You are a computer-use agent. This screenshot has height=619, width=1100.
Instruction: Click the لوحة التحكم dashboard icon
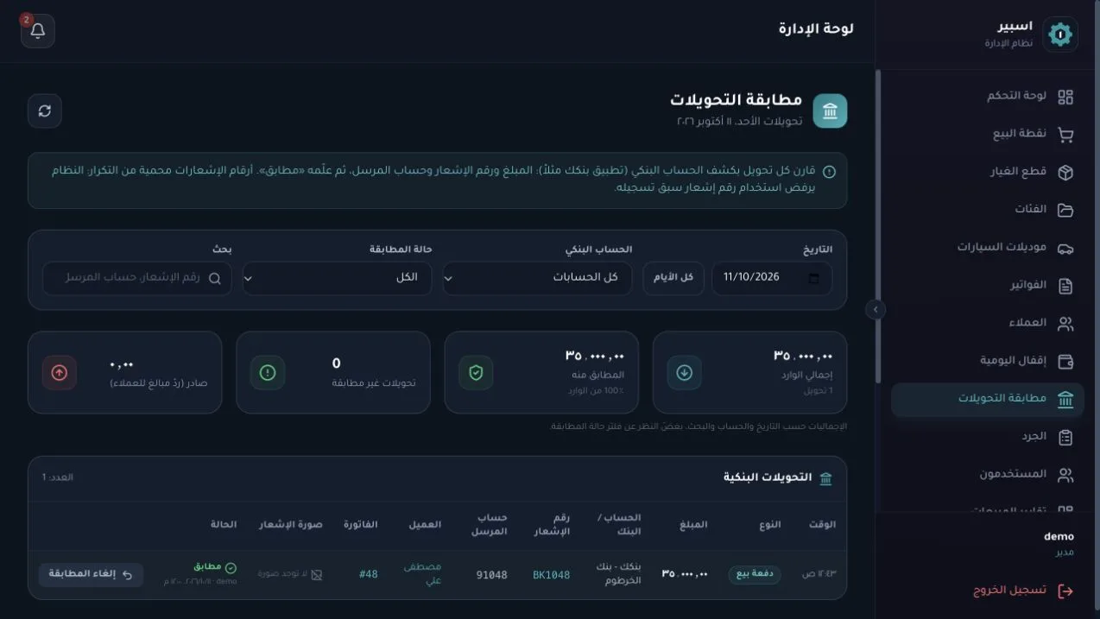pyautogui.click(x=1065, y=97)
